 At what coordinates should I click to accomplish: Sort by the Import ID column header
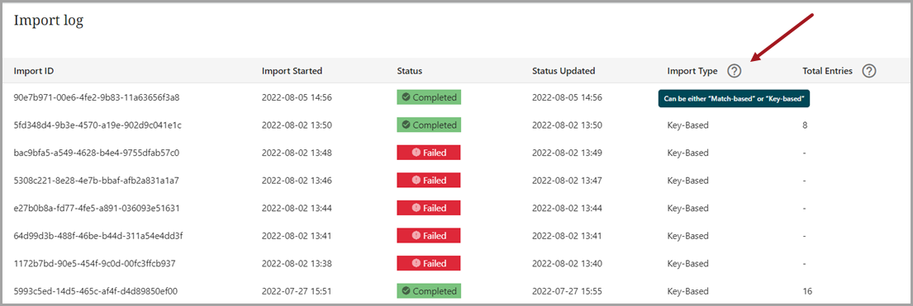click(34, 71)
